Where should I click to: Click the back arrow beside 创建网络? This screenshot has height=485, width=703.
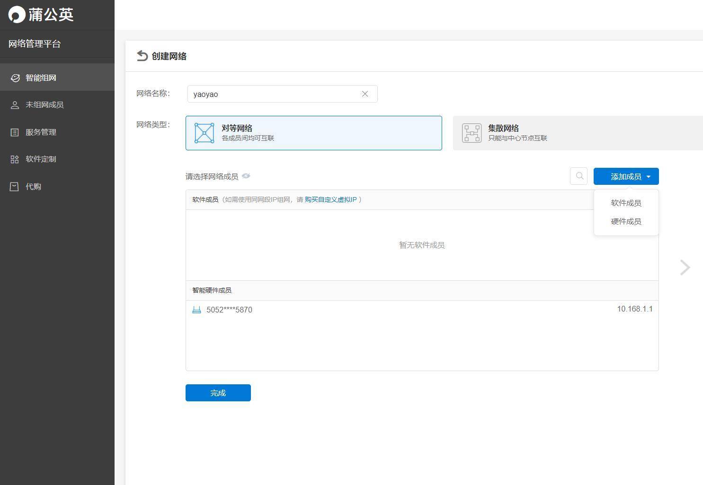click(x=142, y=56)
